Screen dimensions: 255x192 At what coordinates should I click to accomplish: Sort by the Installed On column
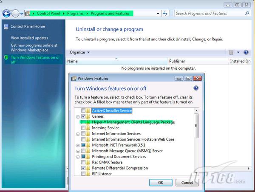(240, 61)
